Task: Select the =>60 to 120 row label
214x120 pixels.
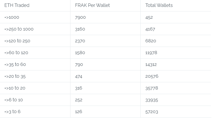Action: pos(16,53)
